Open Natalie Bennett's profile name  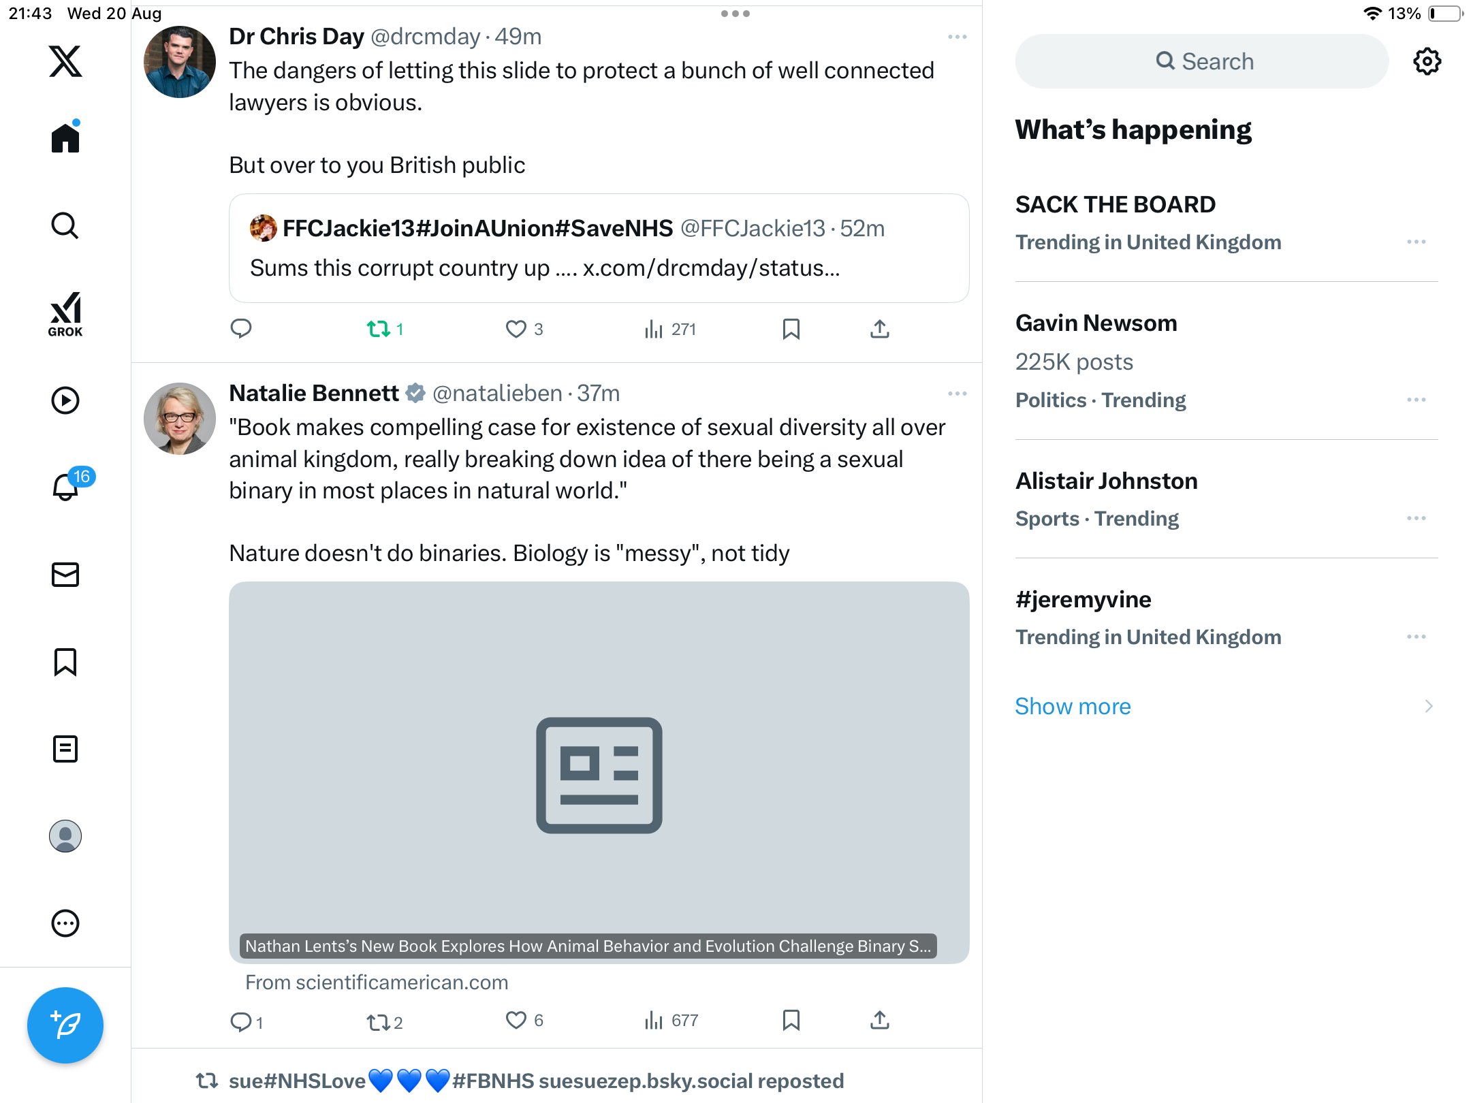[314, 393]
